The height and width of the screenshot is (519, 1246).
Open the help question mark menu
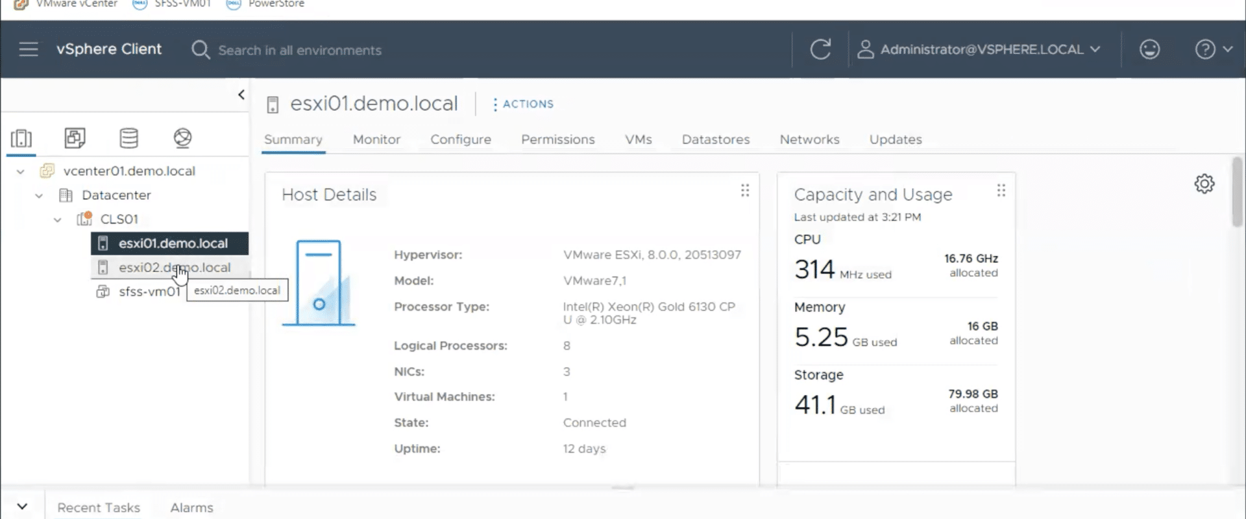pyautogui.click(x=1205, y=49)
